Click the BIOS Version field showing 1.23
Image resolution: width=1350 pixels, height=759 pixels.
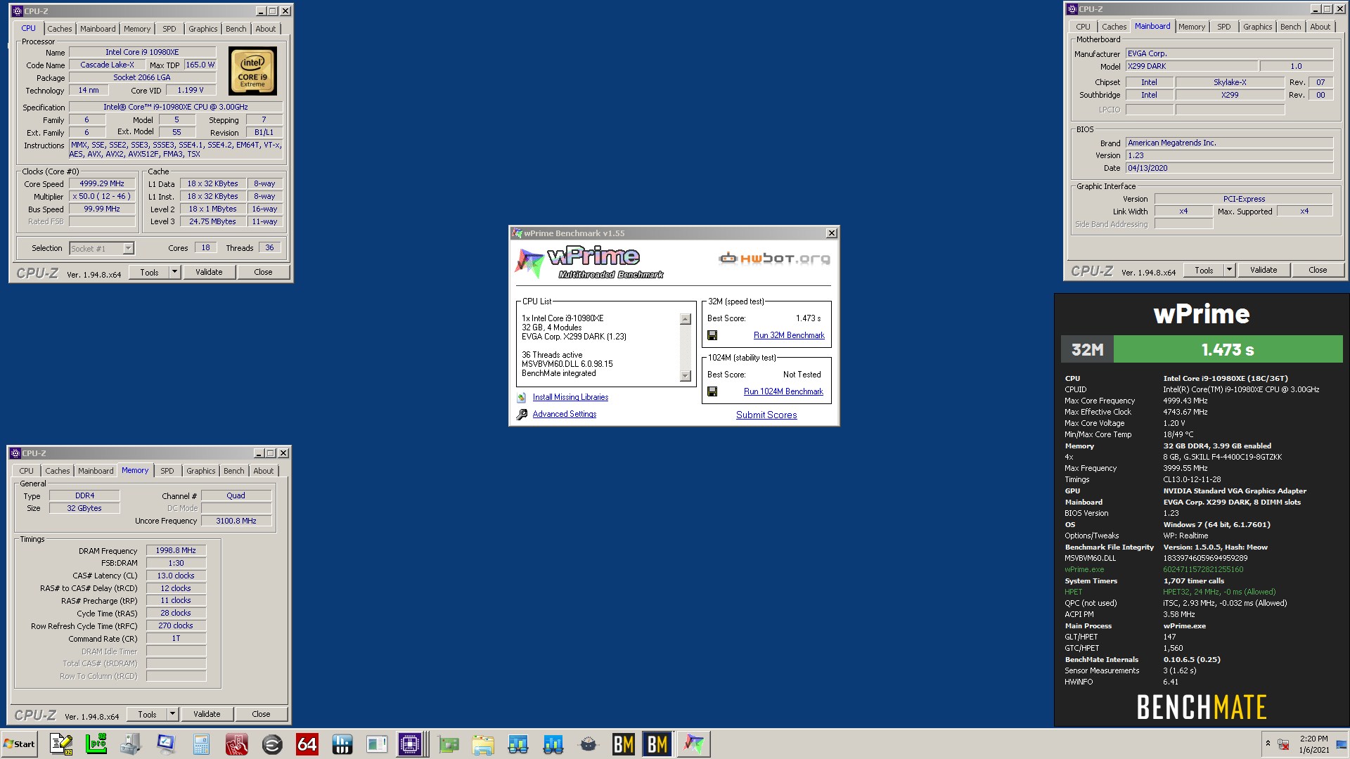coord(1229,155)
